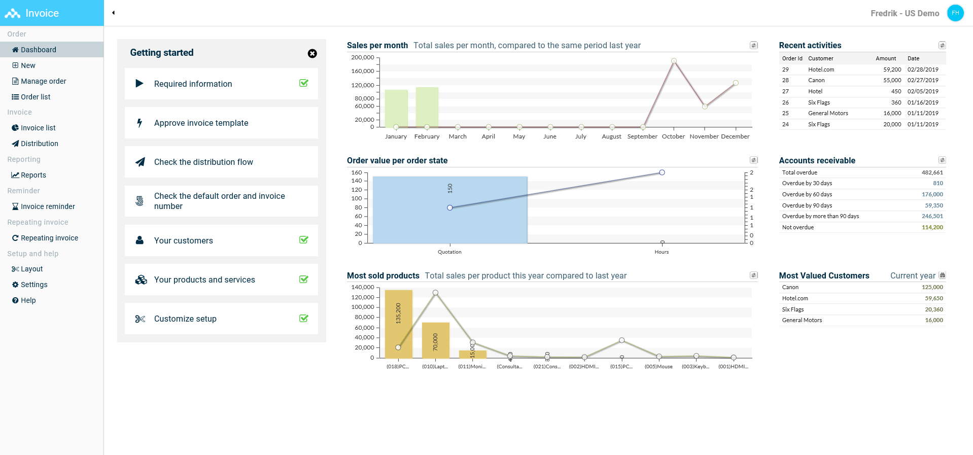Toggle the Customize setup checkmark

click(x=304, y=318)
